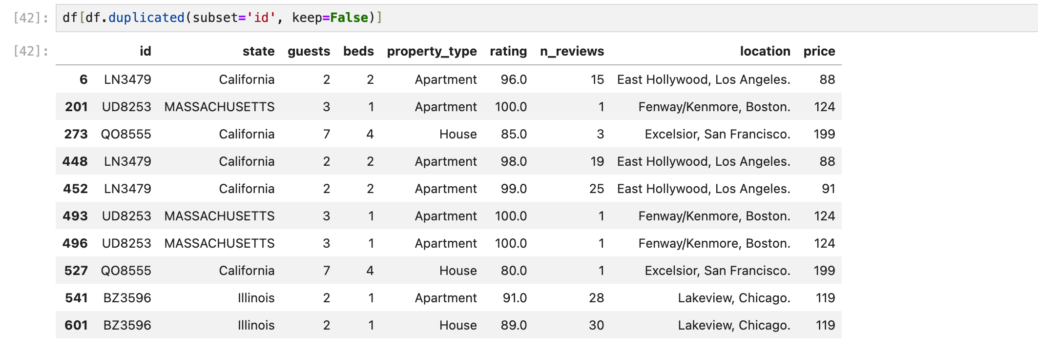Click Apartment property type in row 541
This screenshot has height=352, width=1038.
pyautogui.click(x=446, y=298)
